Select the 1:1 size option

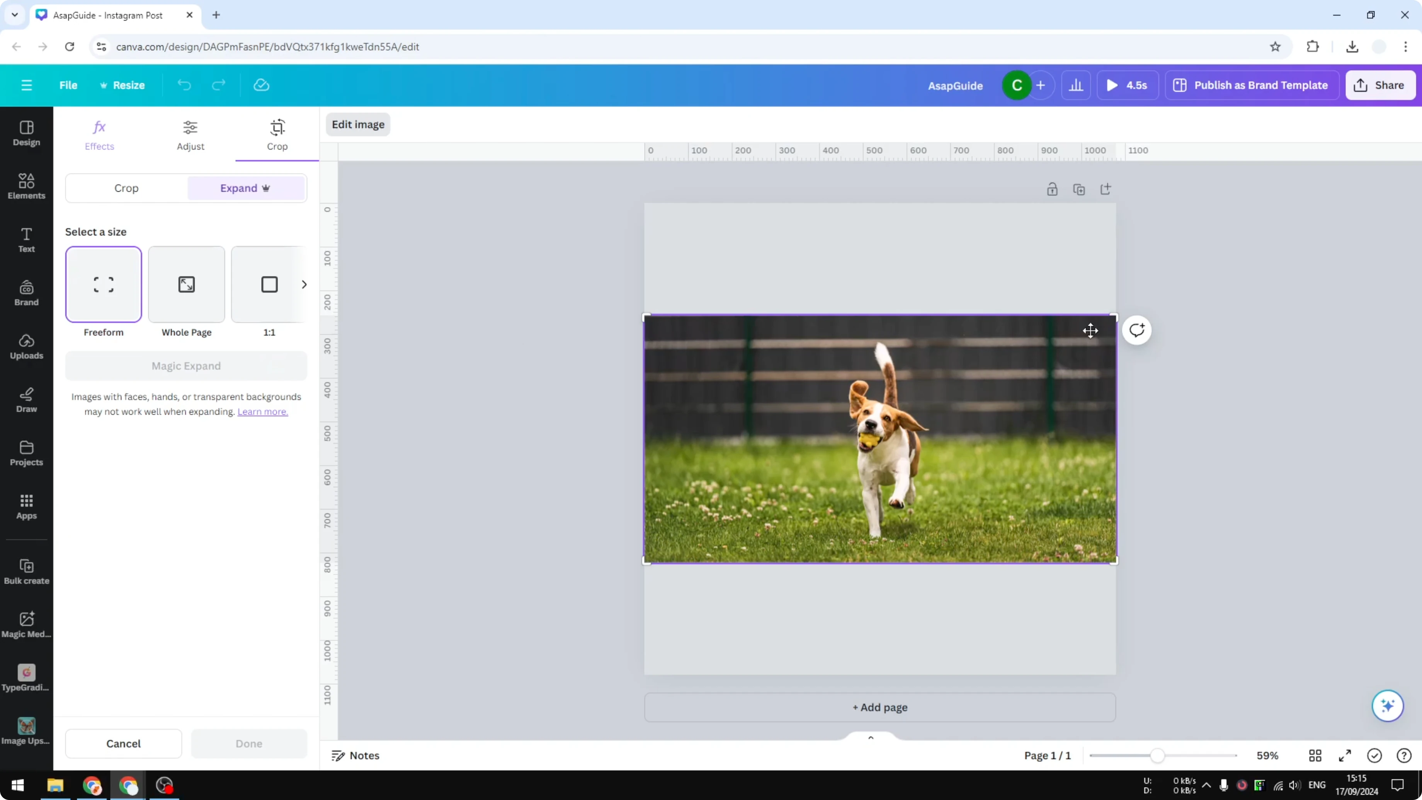coord(269,284)
